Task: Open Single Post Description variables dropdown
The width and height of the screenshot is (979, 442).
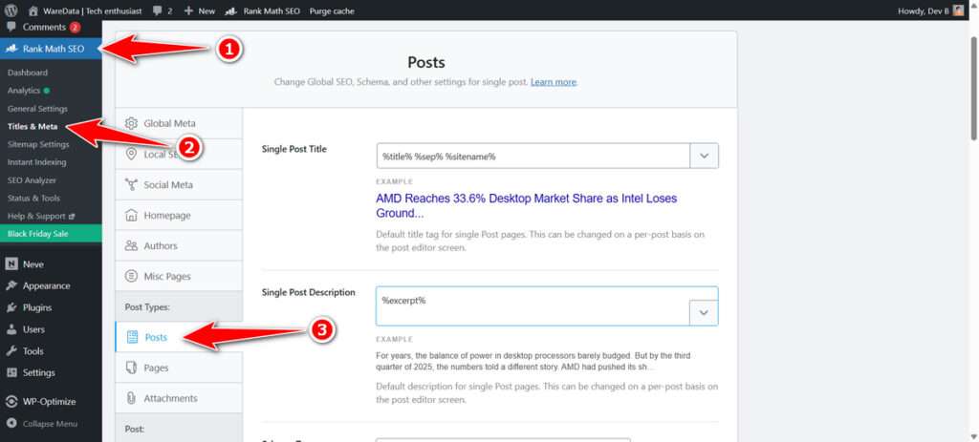Action: tap(704, 312)
